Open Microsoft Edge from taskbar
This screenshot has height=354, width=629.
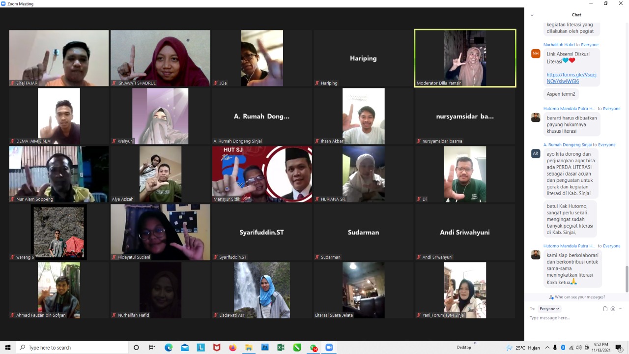[169, 348]
